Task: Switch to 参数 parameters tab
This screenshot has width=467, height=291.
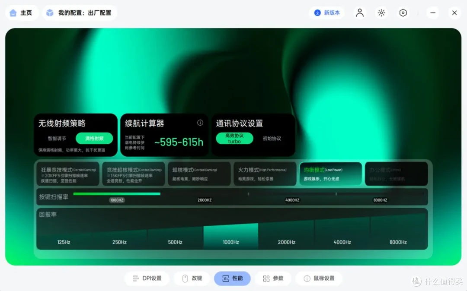Action: click(273, 278)
